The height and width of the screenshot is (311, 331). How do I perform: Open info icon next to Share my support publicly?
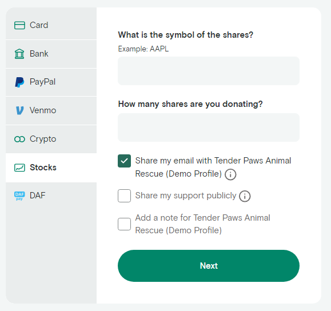(x=245, y=196)
